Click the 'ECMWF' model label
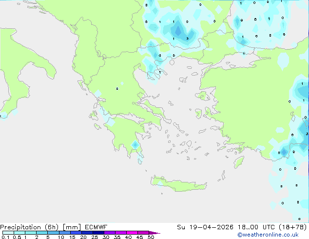The height and width of the screenshot is (239, 309). click(96, 227)
